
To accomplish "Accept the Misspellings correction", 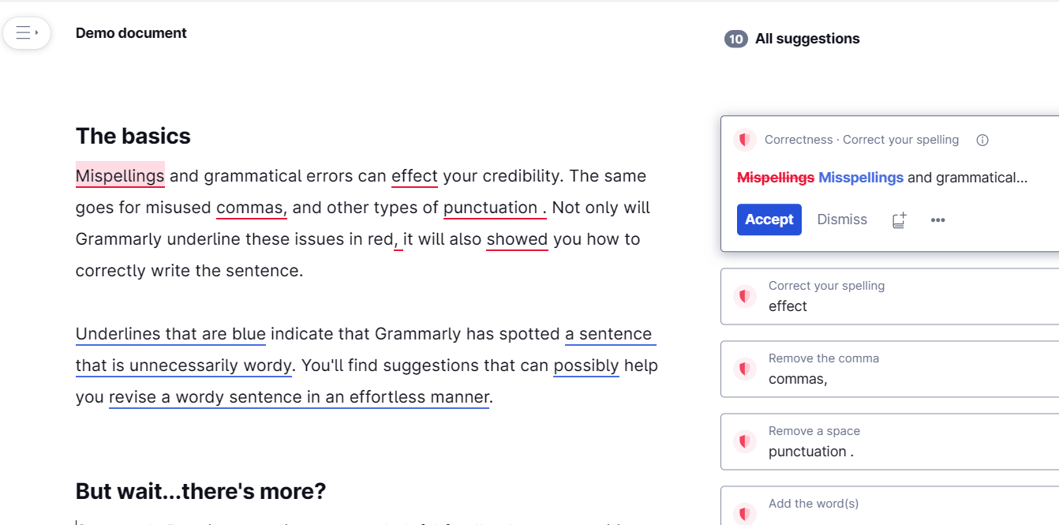I will pos(769,219).
